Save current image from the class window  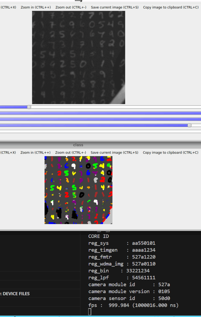[114, 152]
